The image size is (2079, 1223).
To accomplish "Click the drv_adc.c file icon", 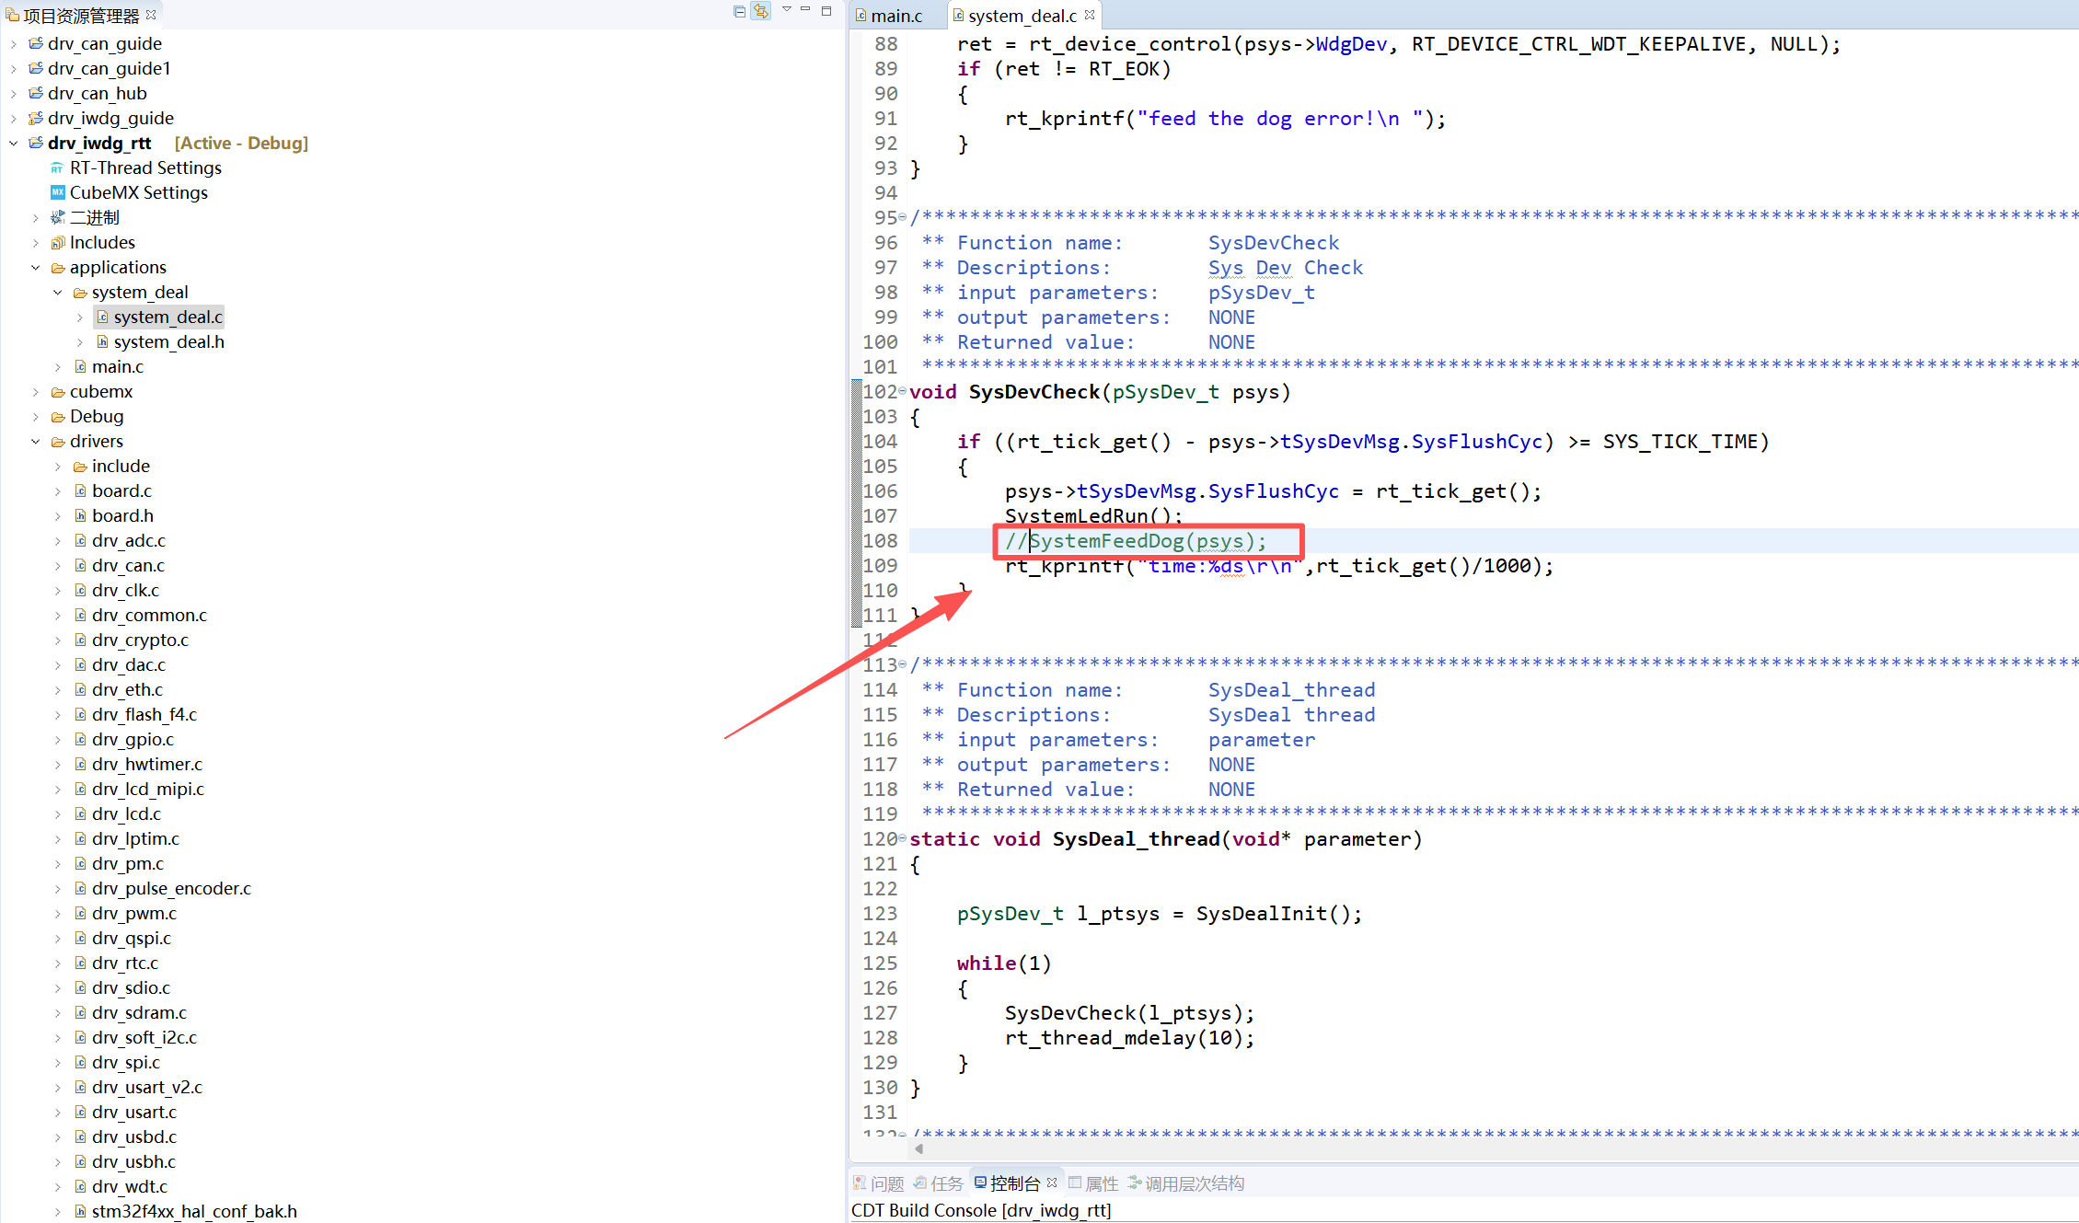I will pos(80,540).
